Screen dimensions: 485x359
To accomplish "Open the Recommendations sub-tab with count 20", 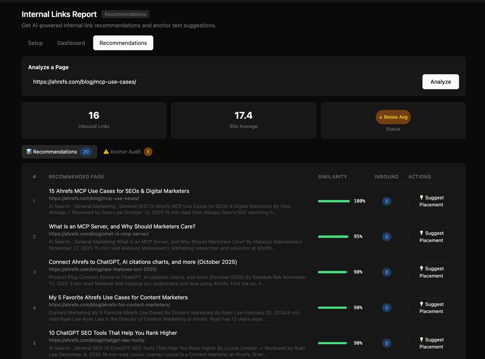I will [x=59, y=152].
